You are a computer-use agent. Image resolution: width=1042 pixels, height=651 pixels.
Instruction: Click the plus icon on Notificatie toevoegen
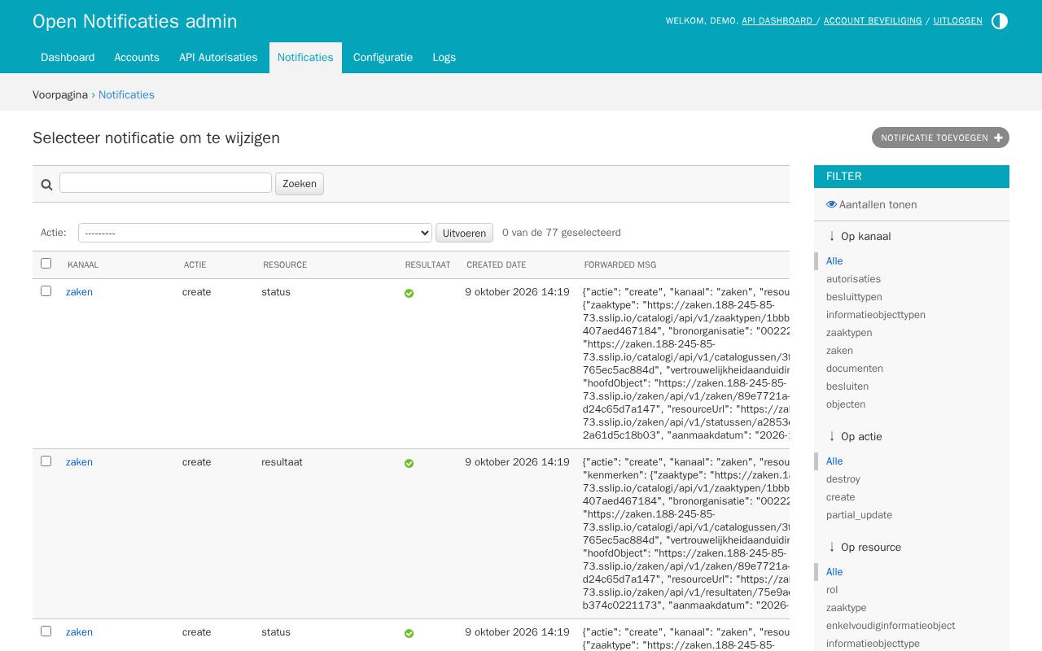(998, 138)
